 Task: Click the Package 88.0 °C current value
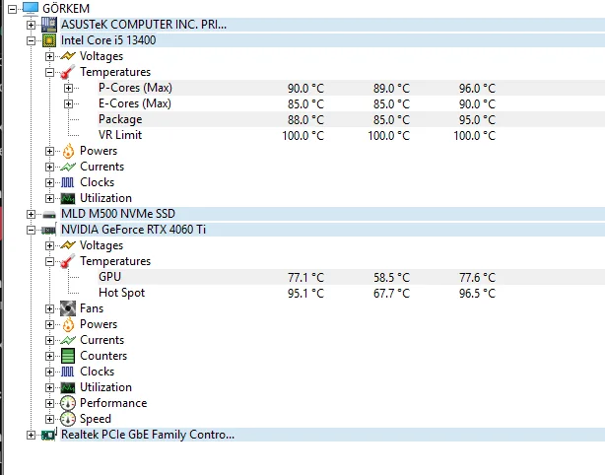coord(305,120)
